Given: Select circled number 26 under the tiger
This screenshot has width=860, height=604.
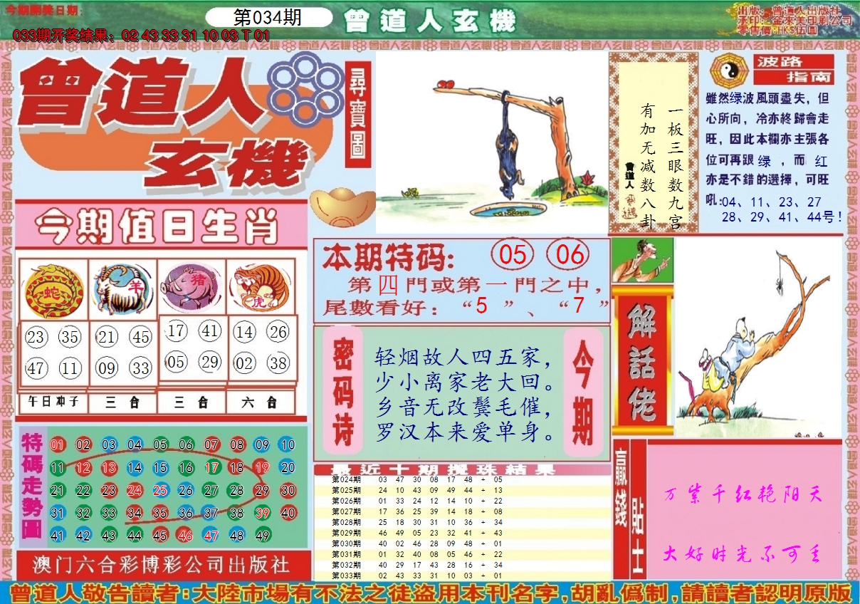Looking at the screenshot, I should [278, 331].
